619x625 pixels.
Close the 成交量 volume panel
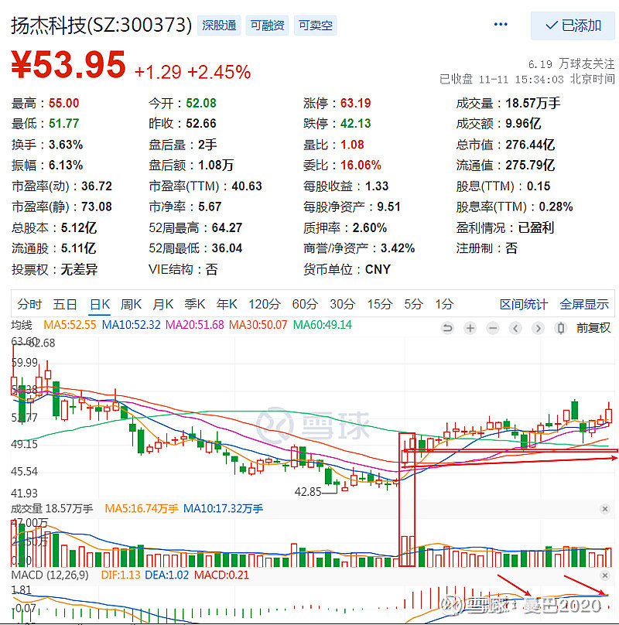(x=605, y=509)
